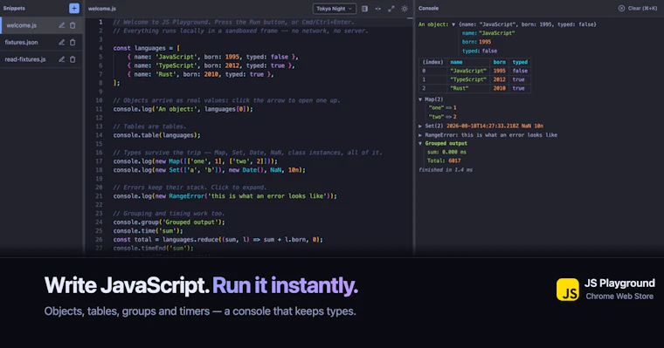Click the 'Tables are tables.' comment line

pos(149,126)
